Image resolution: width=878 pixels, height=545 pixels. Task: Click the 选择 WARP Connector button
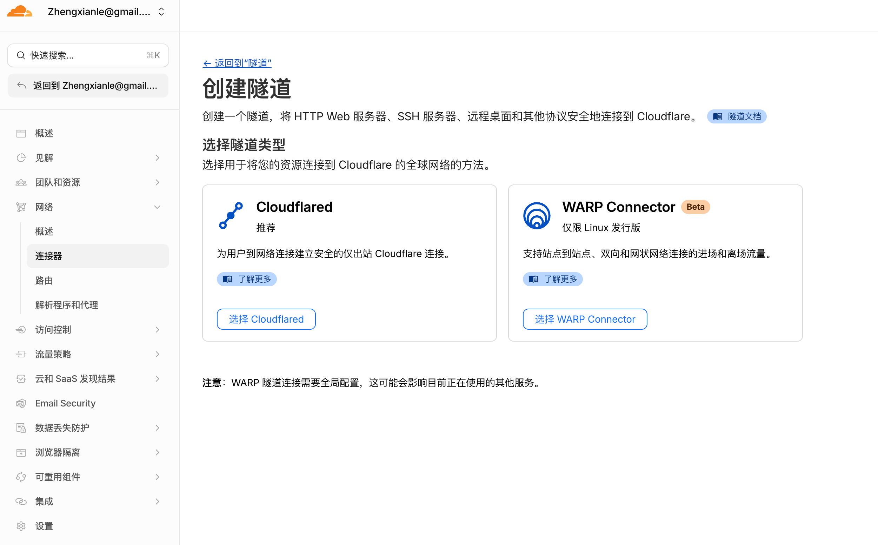pyautogui.click(x=585, y=319)
